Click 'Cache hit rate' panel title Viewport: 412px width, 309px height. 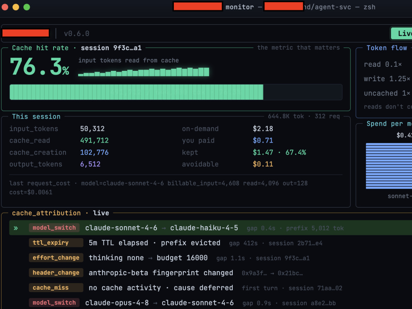(40, 48)
